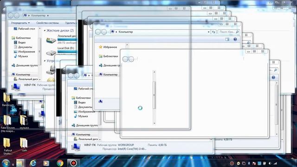Select Избранное in the middle window
This screenshot has height=167, width=297.
pos(108,47)
